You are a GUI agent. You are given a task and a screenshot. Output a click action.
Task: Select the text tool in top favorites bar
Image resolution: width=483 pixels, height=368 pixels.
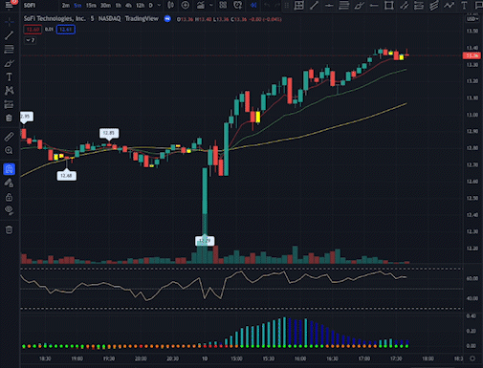[464, 5]
